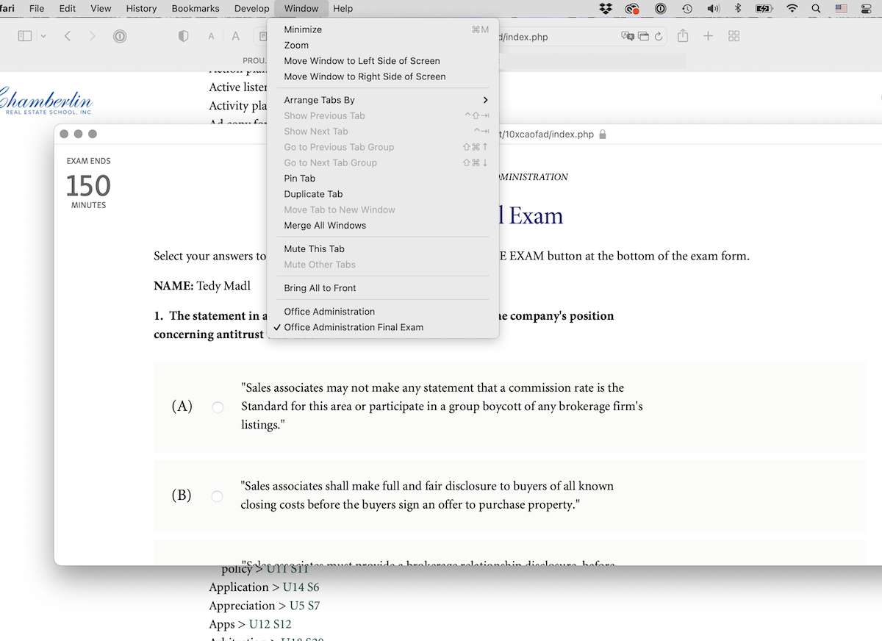Open Control Center icon

866,9
